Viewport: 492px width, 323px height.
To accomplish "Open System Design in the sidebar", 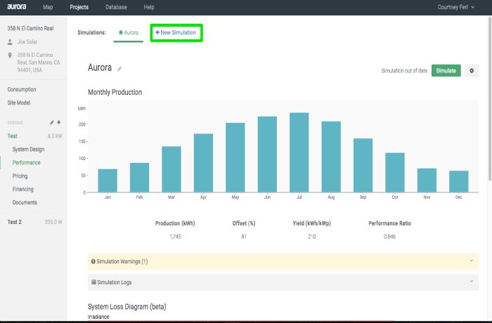I will [28, 150].
